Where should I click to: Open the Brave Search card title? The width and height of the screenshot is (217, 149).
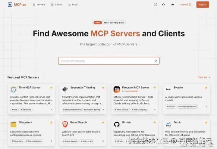pyautogui.click(x=78, y=122)
